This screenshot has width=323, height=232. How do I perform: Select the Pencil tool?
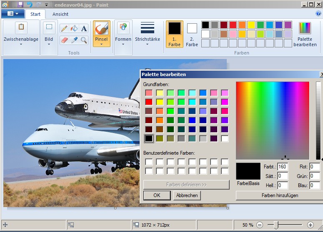[64, 28]
